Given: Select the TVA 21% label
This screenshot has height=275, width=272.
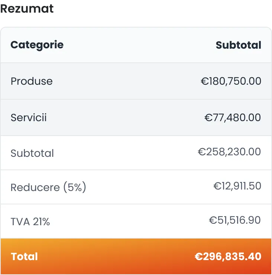Looking at the screenshot, I should [30, 221].
